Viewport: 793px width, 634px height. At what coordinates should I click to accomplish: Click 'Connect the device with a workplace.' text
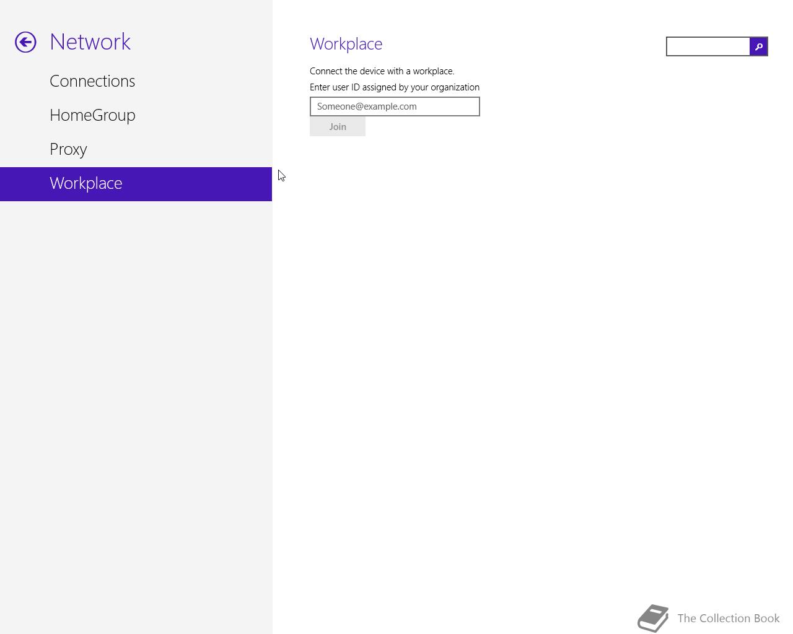click(382, 71)
